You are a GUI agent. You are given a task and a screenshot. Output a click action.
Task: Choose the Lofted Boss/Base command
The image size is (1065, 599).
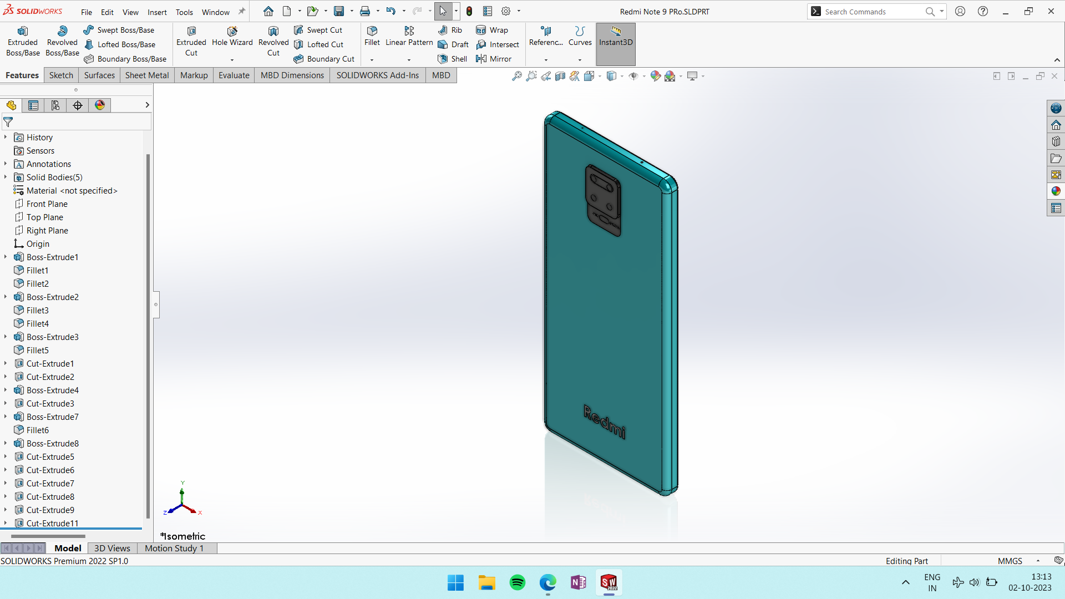click(x=119, y=44)
